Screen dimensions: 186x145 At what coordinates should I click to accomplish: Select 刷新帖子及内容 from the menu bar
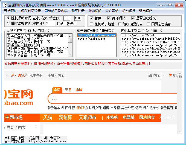[56, 11]
